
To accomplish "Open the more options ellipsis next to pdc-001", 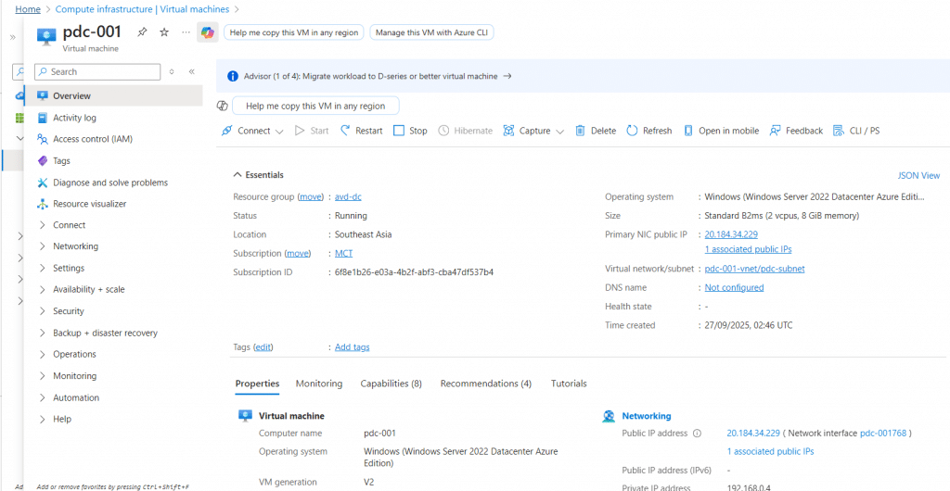I will (x=186, y=32).
